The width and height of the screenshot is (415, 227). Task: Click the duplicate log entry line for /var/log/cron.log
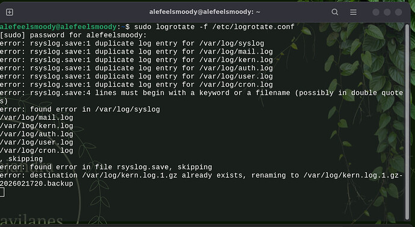(137, 85)
